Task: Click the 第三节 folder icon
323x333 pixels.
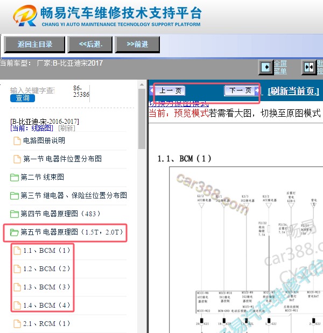Action: coord(14,196)
